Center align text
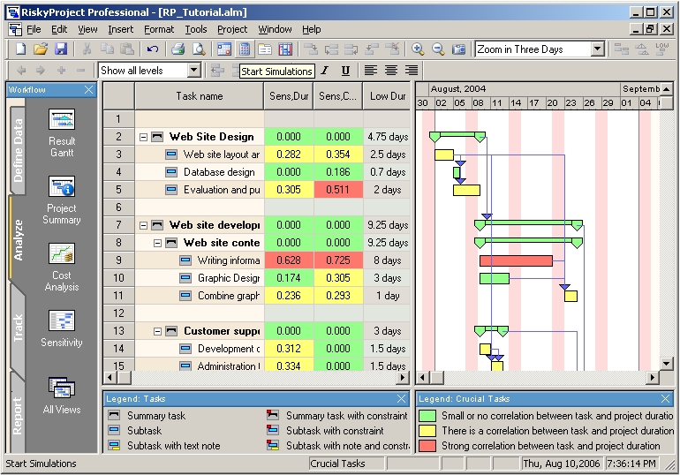680x475 pixels. coord(391,71)
